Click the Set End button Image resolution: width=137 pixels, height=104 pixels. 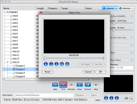click(x=99, y=64)
